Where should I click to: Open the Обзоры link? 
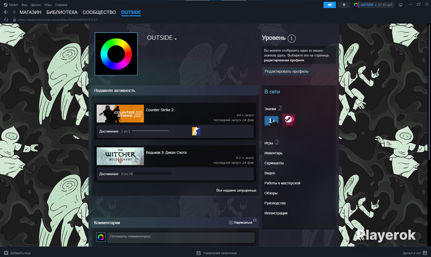tap(271, 193)
